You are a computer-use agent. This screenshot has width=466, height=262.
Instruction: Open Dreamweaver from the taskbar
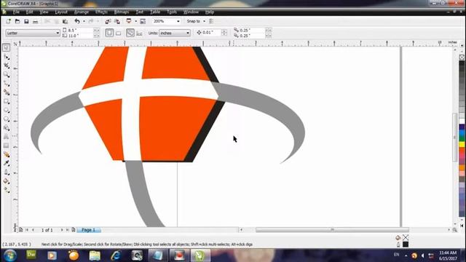coord(31,255)
